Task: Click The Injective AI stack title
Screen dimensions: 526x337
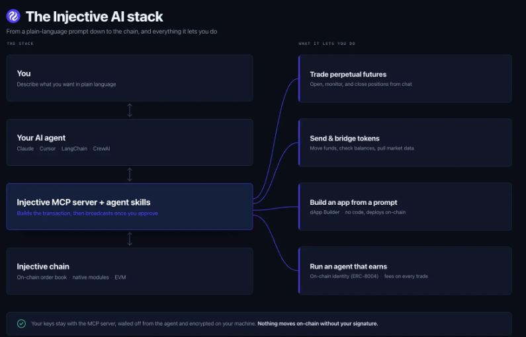Action: pyautogui.click(x=94, y=17)
